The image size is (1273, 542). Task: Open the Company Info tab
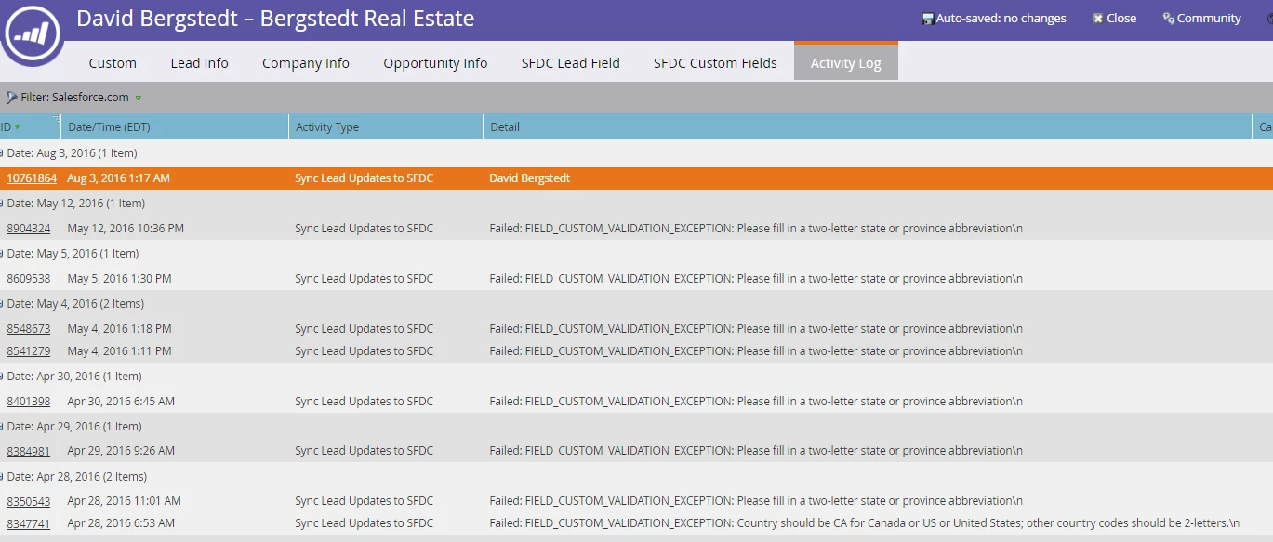(x=306, y=63)
